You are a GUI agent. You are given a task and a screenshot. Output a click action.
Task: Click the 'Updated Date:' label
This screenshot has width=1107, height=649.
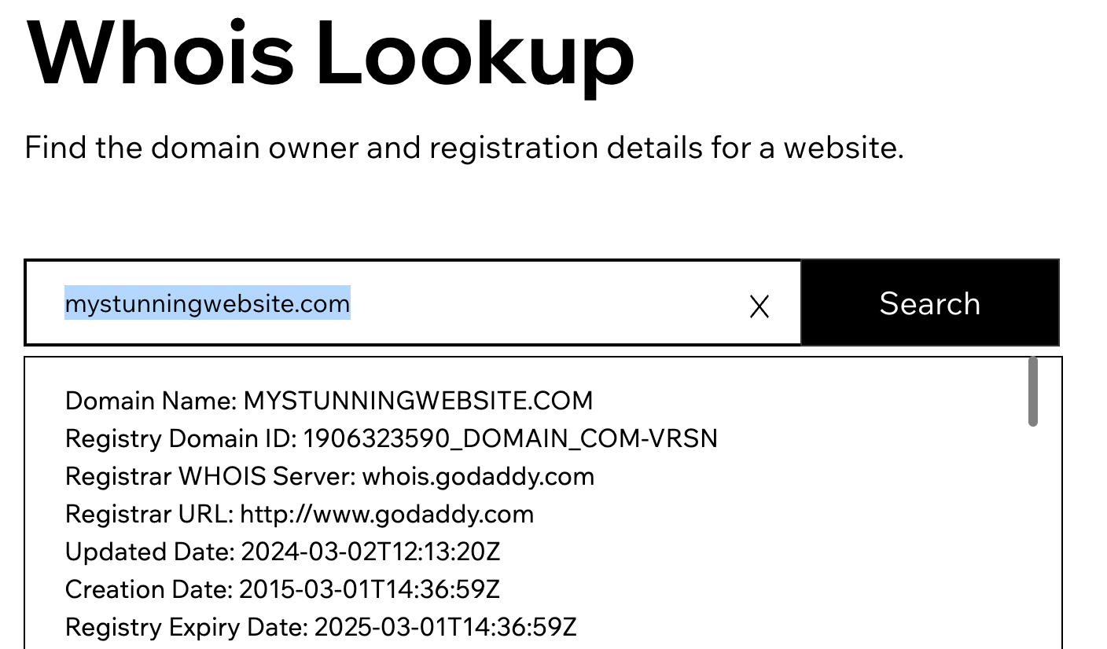coord(150,552)
